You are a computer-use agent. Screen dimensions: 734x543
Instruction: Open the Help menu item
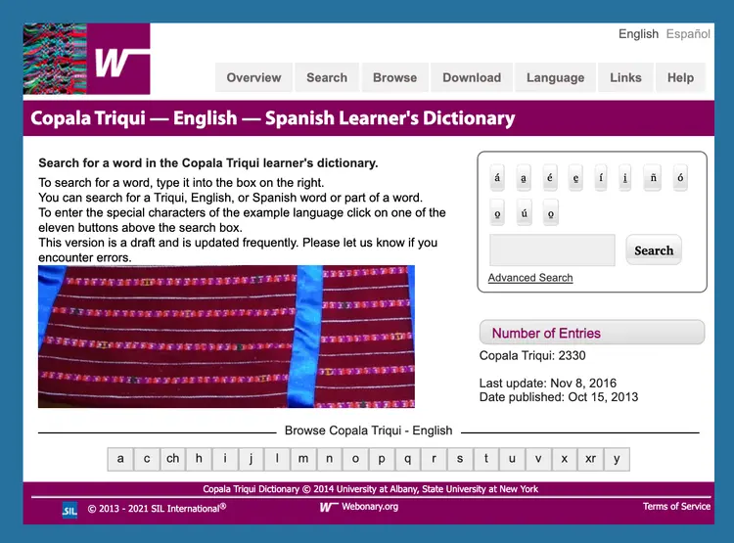680,78
